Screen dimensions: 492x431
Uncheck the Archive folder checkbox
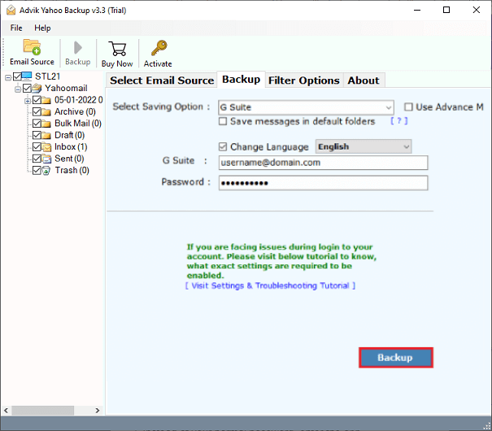click(37, 111)
